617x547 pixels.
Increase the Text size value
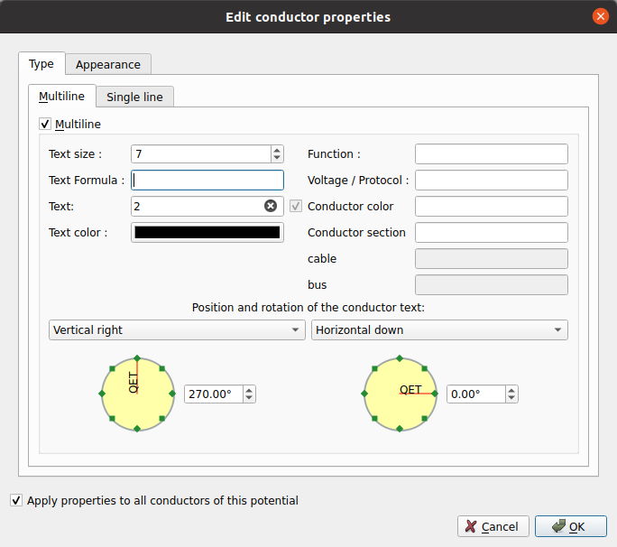tap(277, 150)
